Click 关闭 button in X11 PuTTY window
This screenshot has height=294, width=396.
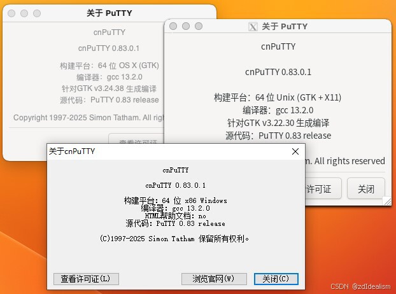pos(366,189)
